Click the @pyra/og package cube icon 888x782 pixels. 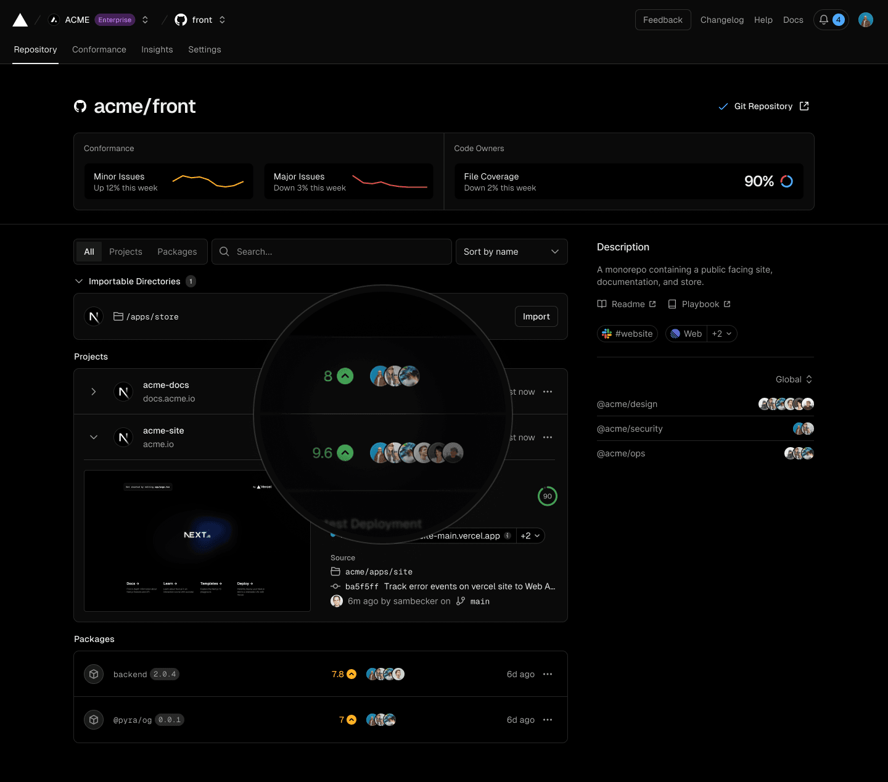pos(94,720)
